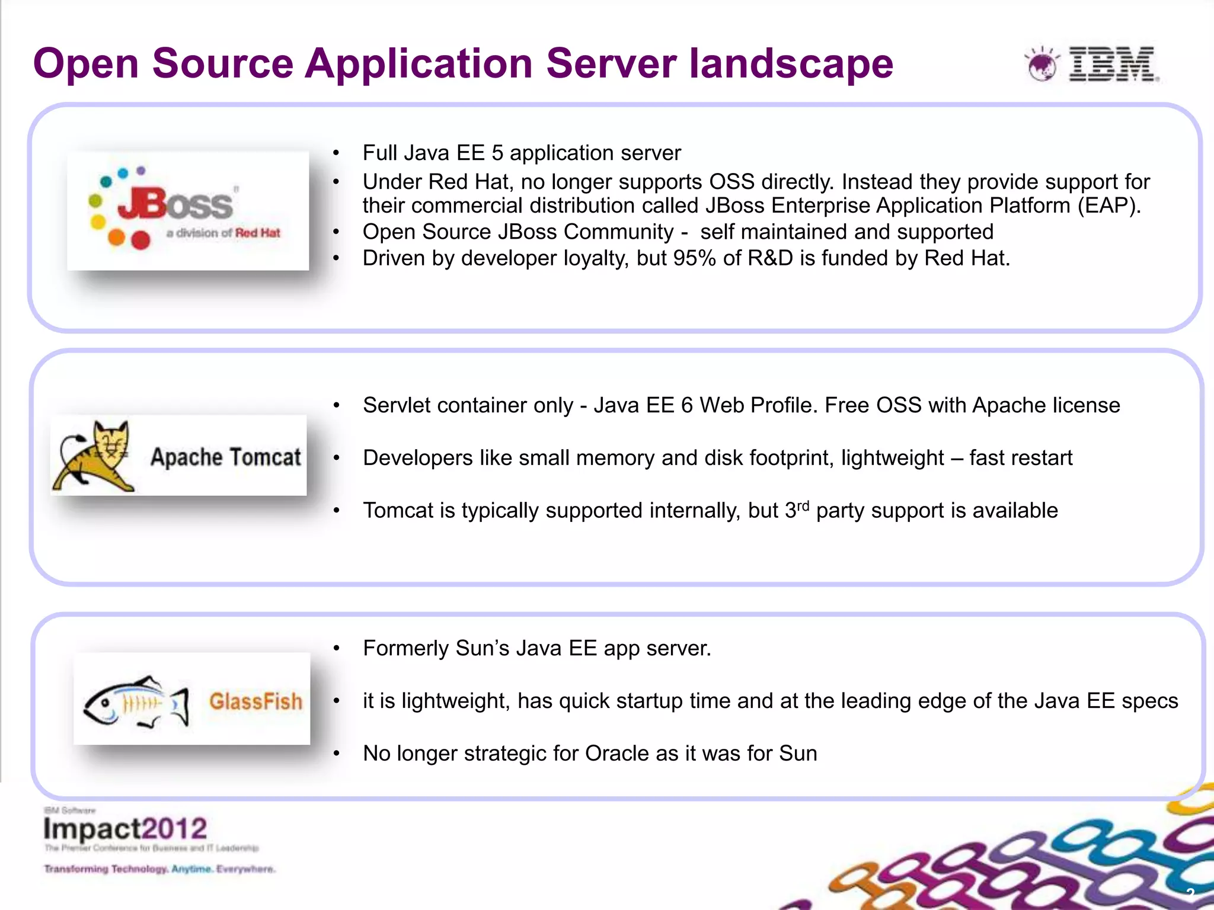
Task: Click the Impact2012 conference logo
Action: point(126,828)
